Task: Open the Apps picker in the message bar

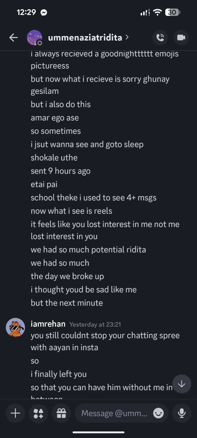Action: click(38, 413)
